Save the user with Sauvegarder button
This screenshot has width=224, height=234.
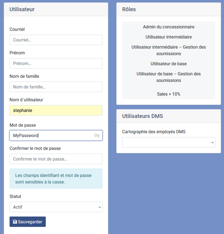click(x=28, y=222)
